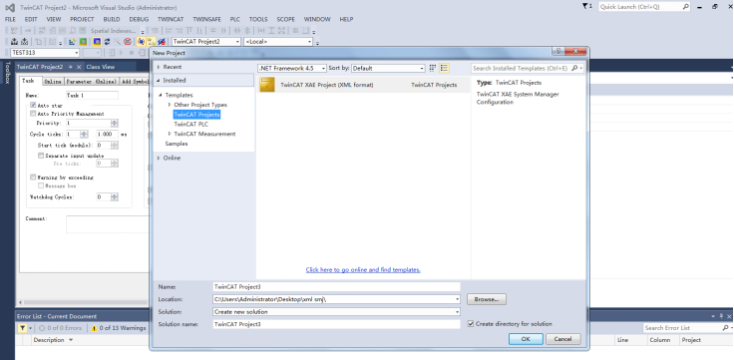Screen dimensions: 734x360
Task: Click Cancel in New Project dialog
Action: click(x=563, y=339)
